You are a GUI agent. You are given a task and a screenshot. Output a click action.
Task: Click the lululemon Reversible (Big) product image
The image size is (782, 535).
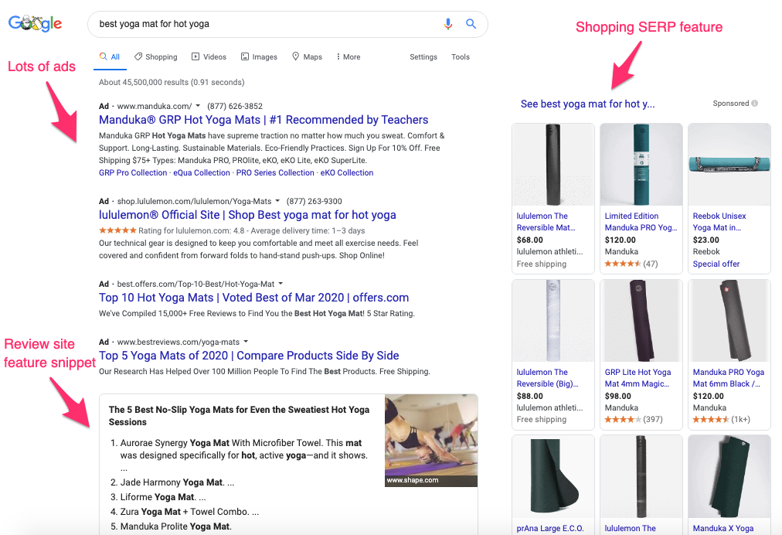[553, 321]
